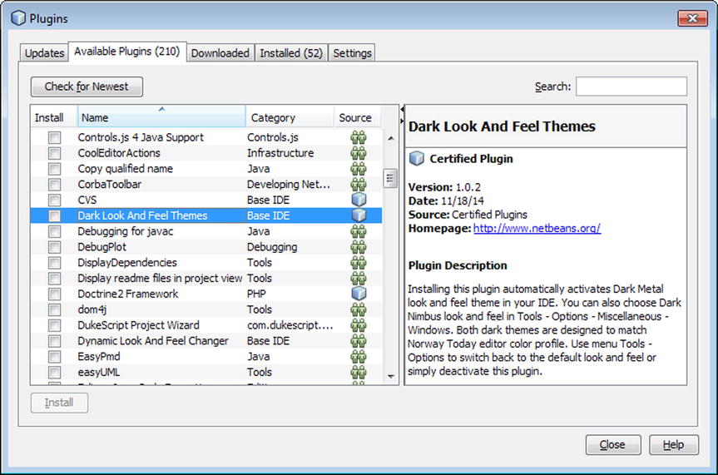The height and width of the screenshot is (475, 718).
Task: Click the Install button
Action: 59,403
